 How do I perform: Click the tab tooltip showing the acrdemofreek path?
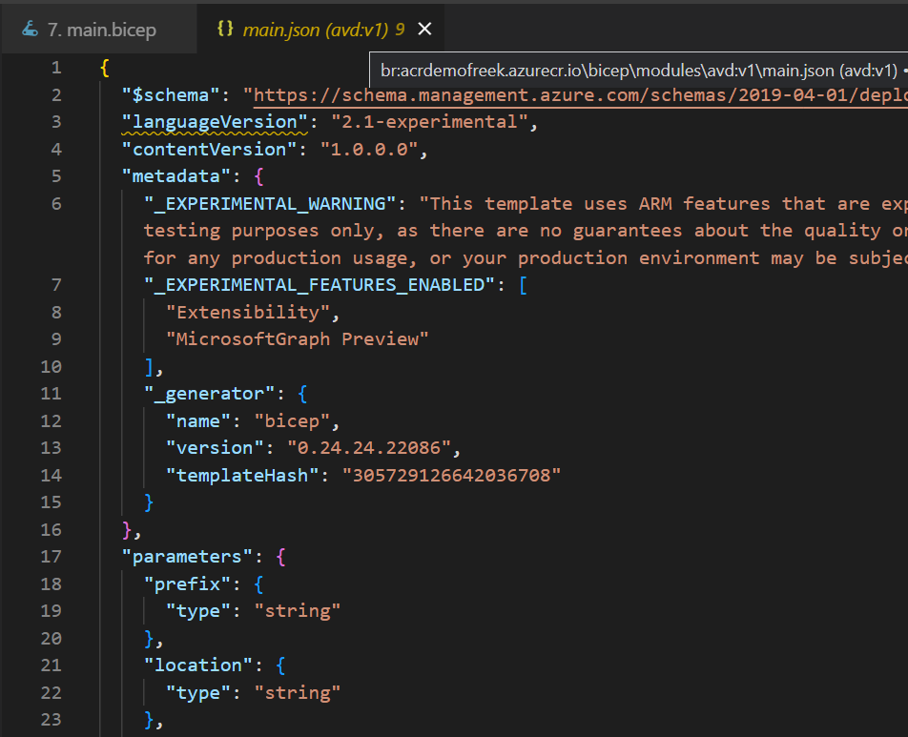(x=638, y=71)
